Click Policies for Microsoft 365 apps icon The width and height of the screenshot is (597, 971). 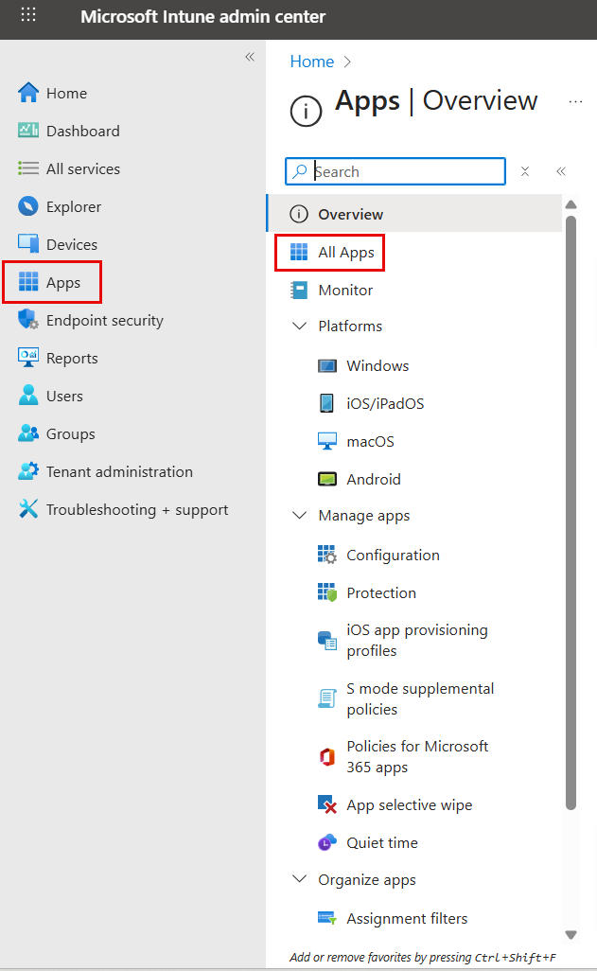327,756
